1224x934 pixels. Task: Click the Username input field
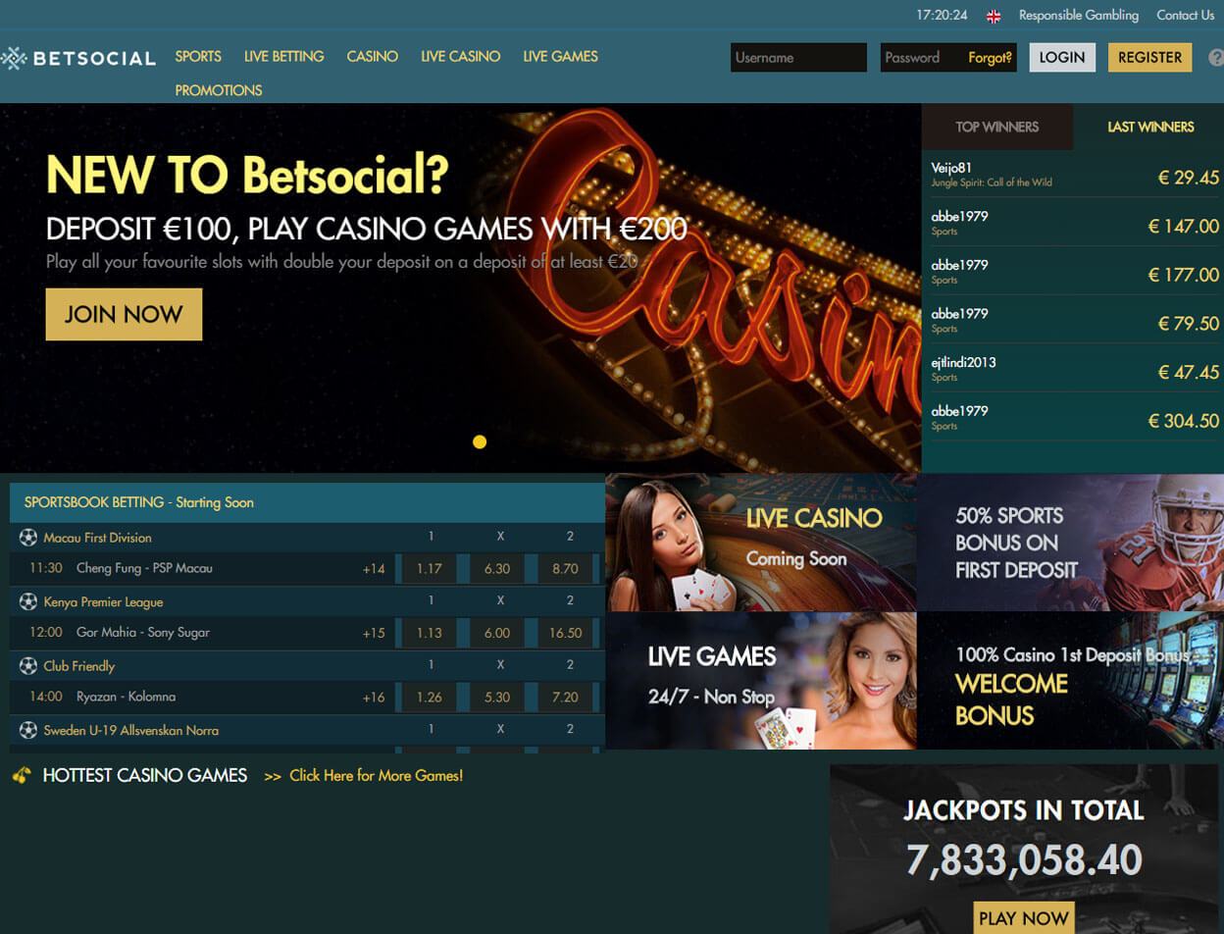(798, 57)
